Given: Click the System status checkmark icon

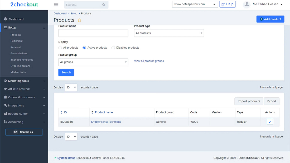Looking at the screenshot, I should (x=55, y=158).
